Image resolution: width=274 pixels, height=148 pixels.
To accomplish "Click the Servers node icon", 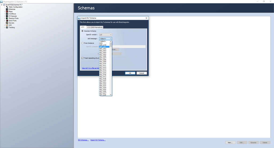I will [x=7, y=23].
